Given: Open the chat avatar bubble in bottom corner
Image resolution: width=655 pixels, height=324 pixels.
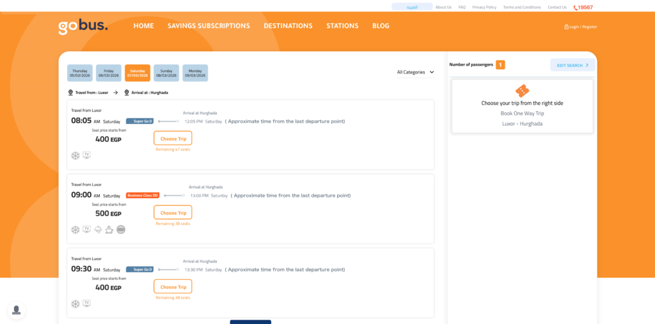Looking at the screenshot, I should [x=17, y=310].
